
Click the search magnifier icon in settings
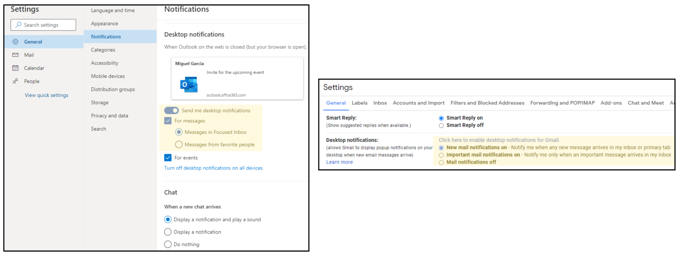coord(18,25)
